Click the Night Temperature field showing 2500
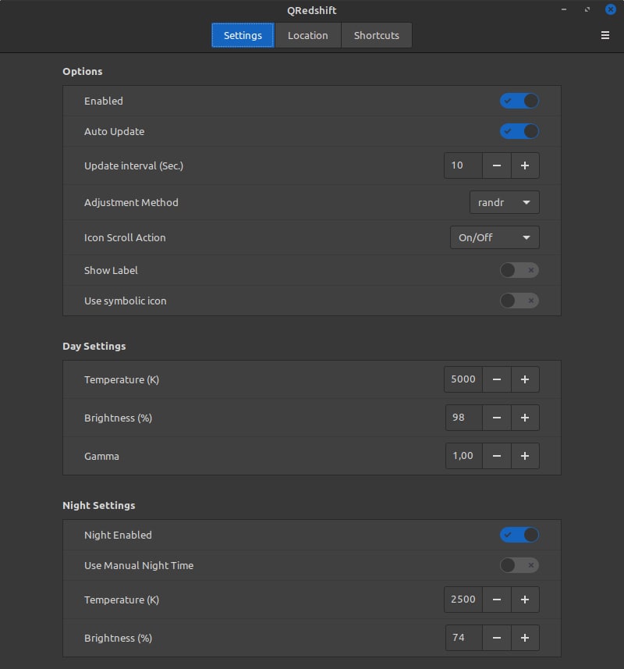Screen dimensions: 624x669 pos(463,600)
